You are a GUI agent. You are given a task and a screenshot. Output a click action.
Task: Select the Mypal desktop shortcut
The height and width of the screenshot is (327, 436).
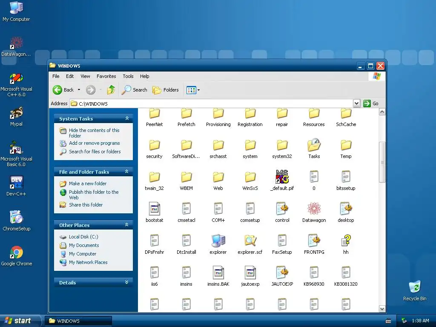pyautogui.click(x=16, y=116)
